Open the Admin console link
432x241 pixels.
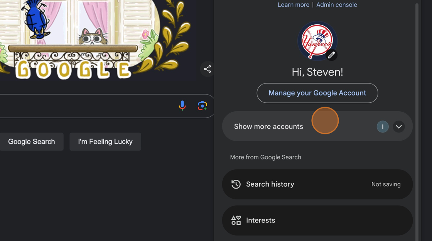(x=336, y=5)
